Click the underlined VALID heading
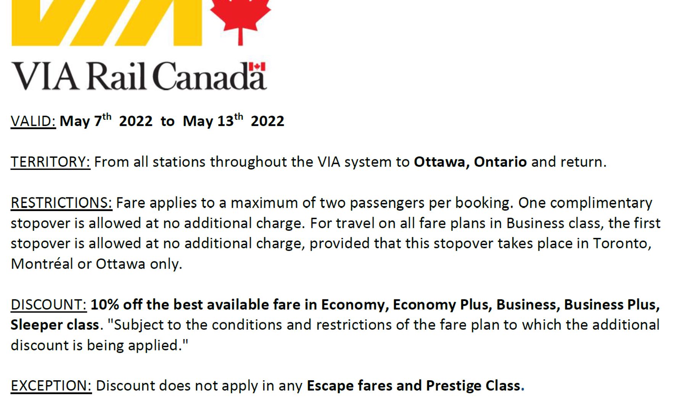Image resolution: width=682 pixels, height=413 pixels. [x=33, y=122]
